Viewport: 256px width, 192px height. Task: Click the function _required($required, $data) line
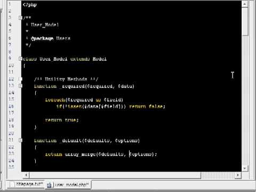84,86
